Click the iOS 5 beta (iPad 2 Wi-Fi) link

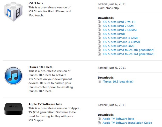coord(119,22)
